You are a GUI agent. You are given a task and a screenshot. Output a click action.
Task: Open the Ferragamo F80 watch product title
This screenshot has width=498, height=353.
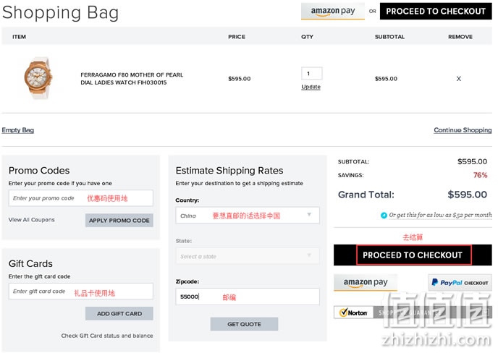coord(132,78)
